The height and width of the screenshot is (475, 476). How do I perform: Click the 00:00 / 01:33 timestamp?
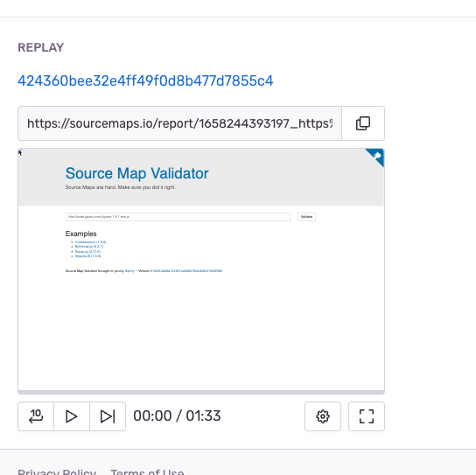(x=177, y=416)
